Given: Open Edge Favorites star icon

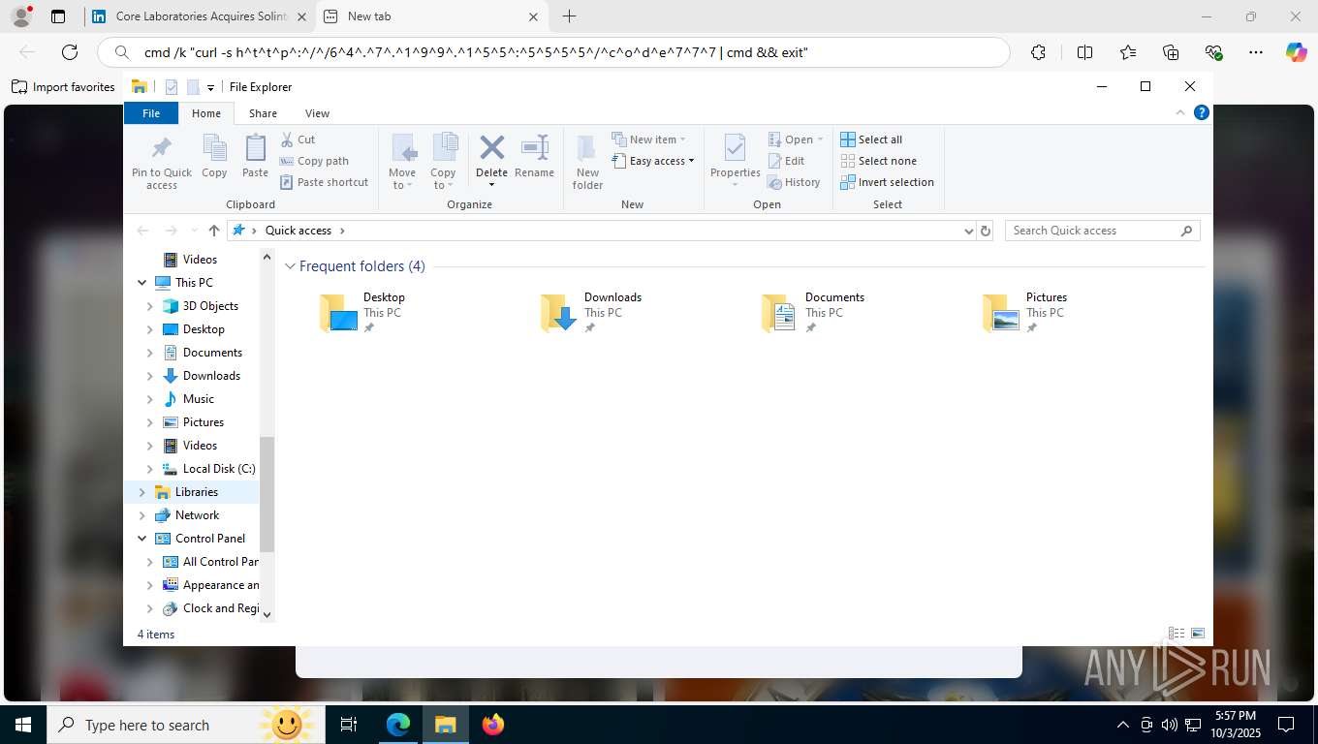Looking at the screenshot, I should tap(1127, 52).
